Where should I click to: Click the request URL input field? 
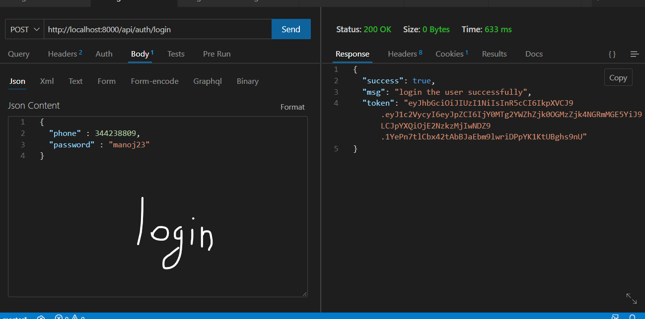coord(158,29)
